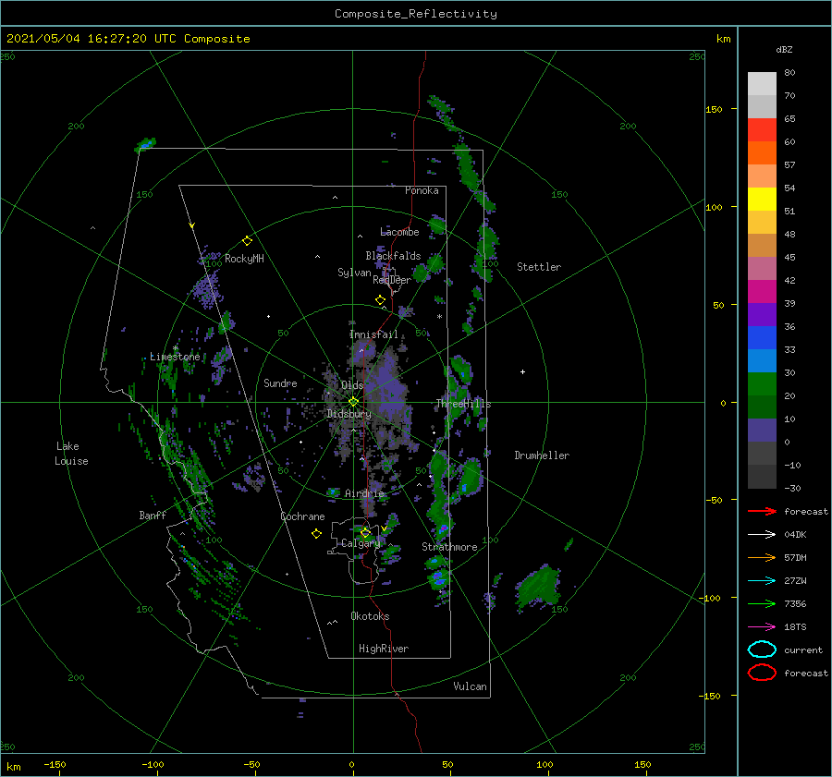This screenshot has width=832, height=777.
Task: Select the purple swatch between 39 and 36 dBZ
Action: (762, 314)
